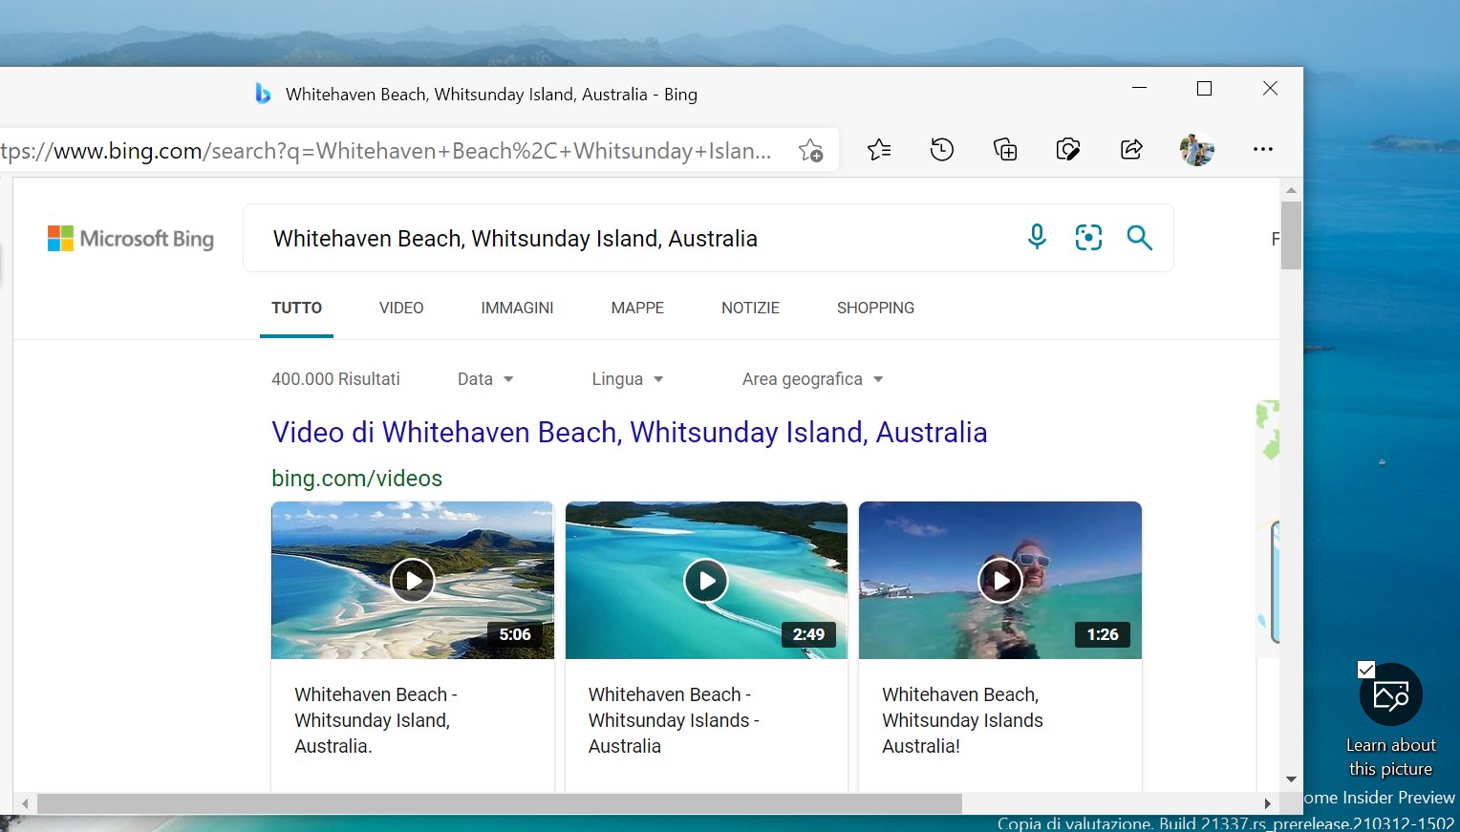
Task: Open Video di Whitehaven Beach heading link
Action: pyautogui.click(x=629, y=432)
